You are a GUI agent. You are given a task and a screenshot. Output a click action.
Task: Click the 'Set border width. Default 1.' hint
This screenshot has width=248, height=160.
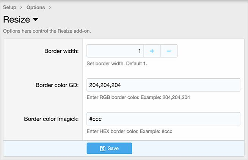tap(117, 63)
